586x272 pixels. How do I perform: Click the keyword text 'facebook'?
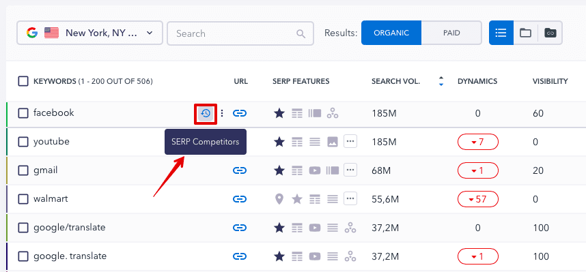54,112
